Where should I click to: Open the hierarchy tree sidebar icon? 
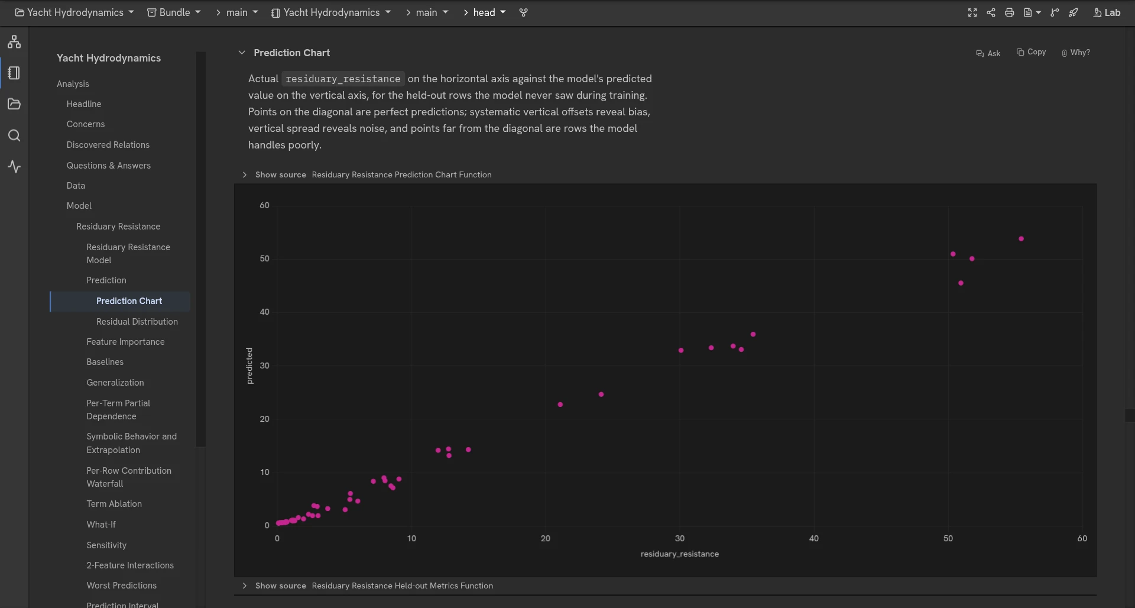point(14,42)
